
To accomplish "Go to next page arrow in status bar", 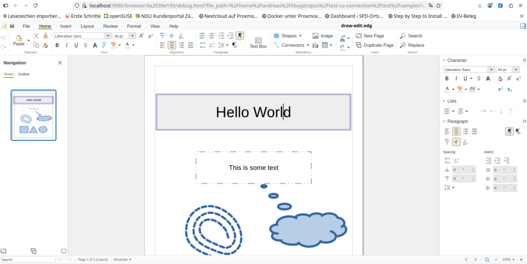I will point(475,260).
